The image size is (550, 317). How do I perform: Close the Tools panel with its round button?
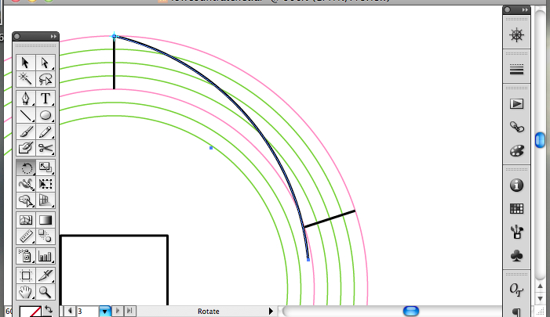(x=17, y=36)
